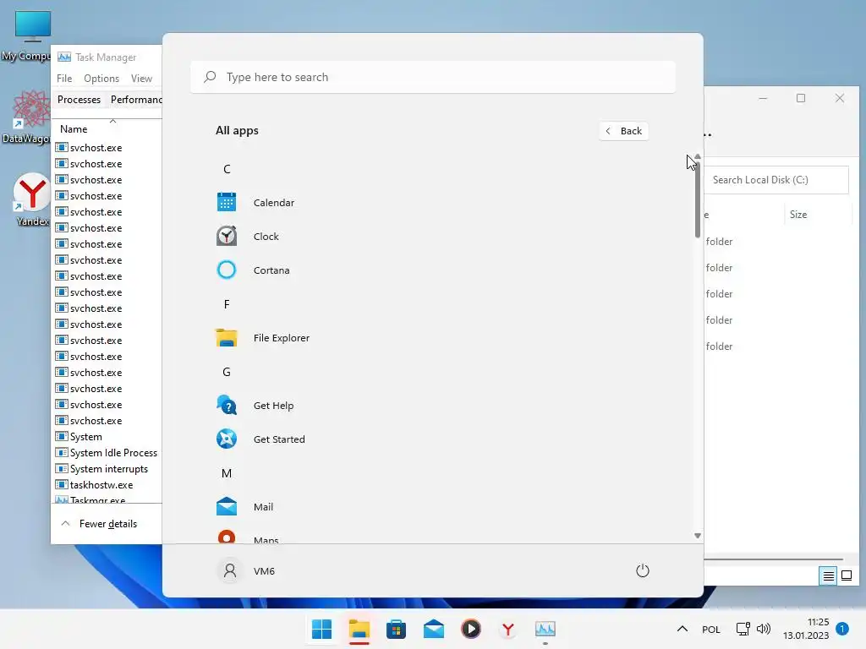The width and height of the screenshot is (866, 649).
Task: Jump to the letter M section header
Action: (x=227, y=473)
